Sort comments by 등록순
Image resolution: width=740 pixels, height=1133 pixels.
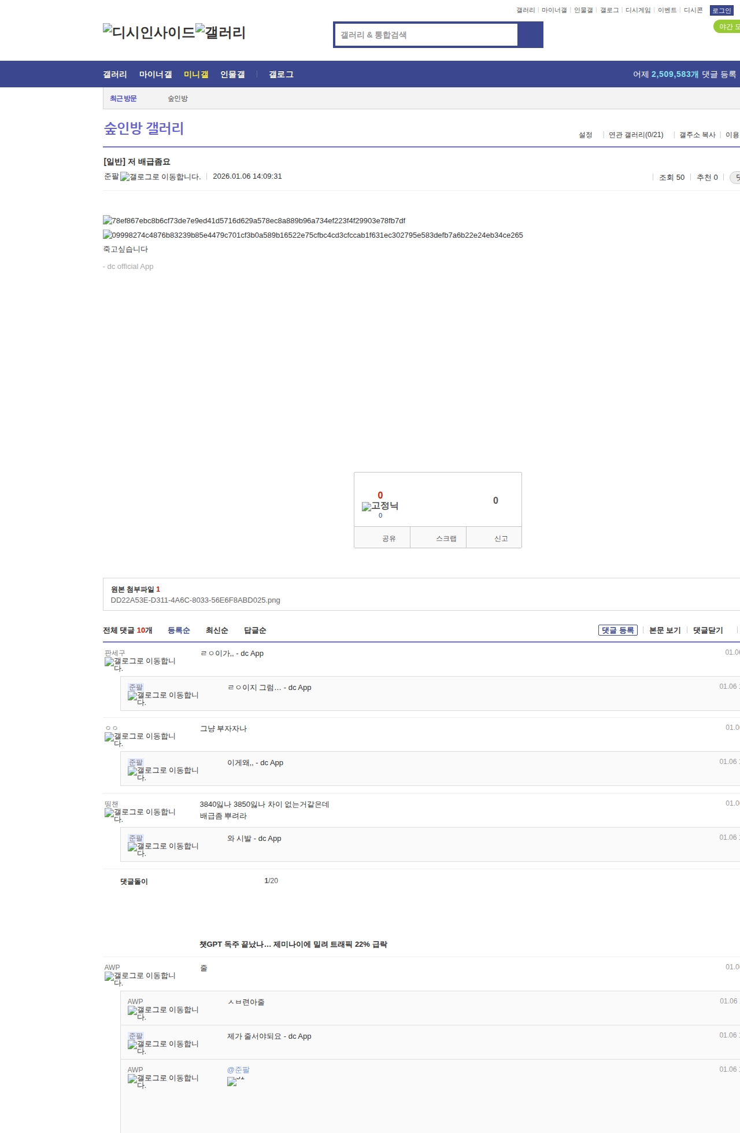(179, 630)
